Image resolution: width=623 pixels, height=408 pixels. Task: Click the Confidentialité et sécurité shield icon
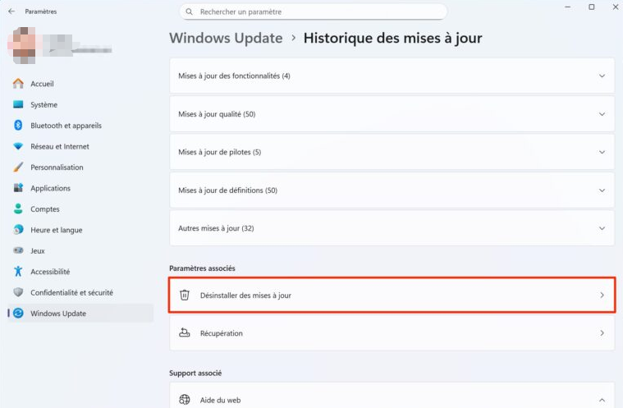click(18, 292)
